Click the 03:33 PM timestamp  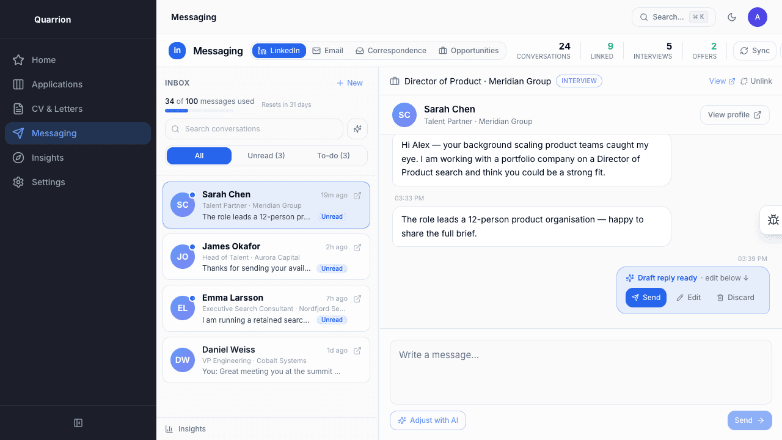click(409, 199)
